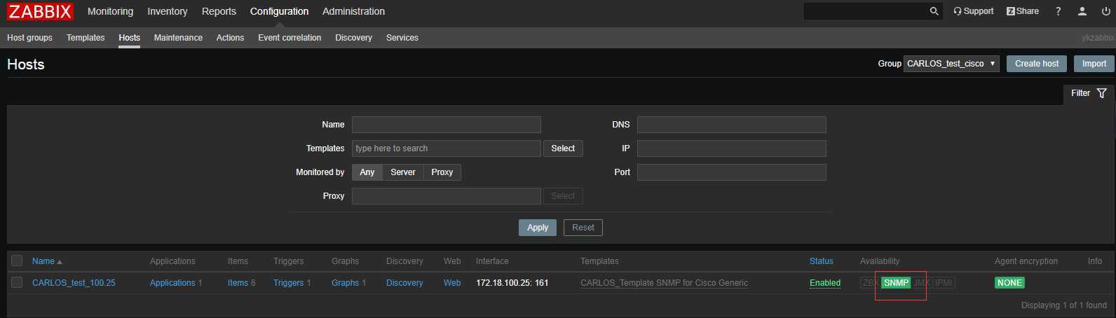
Task: Open the Support headset link
Action: 973,11
